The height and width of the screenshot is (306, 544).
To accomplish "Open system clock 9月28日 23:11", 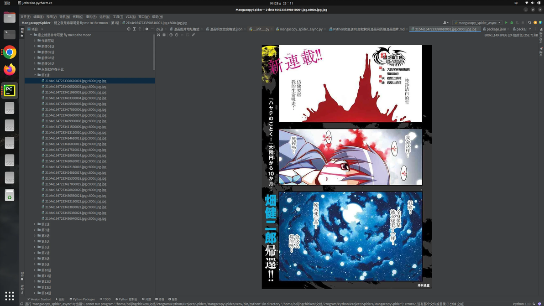I will coord(282,3).
